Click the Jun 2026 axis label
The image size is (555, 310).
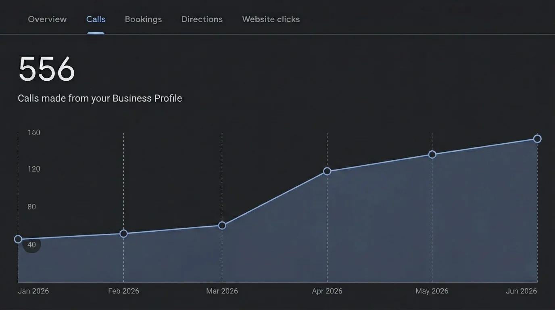click(x=522, y=291)
